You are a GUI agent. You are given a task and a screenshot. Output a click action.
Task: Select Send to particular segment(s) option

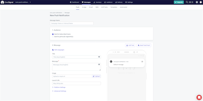point(53,36)
